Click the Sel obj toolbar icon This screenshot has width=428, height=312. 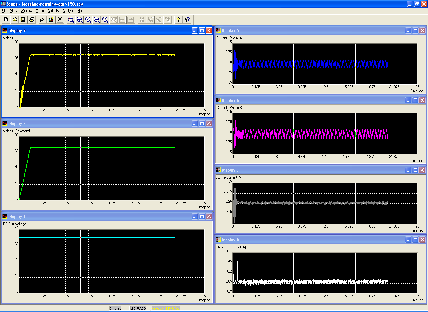(142, 20)
